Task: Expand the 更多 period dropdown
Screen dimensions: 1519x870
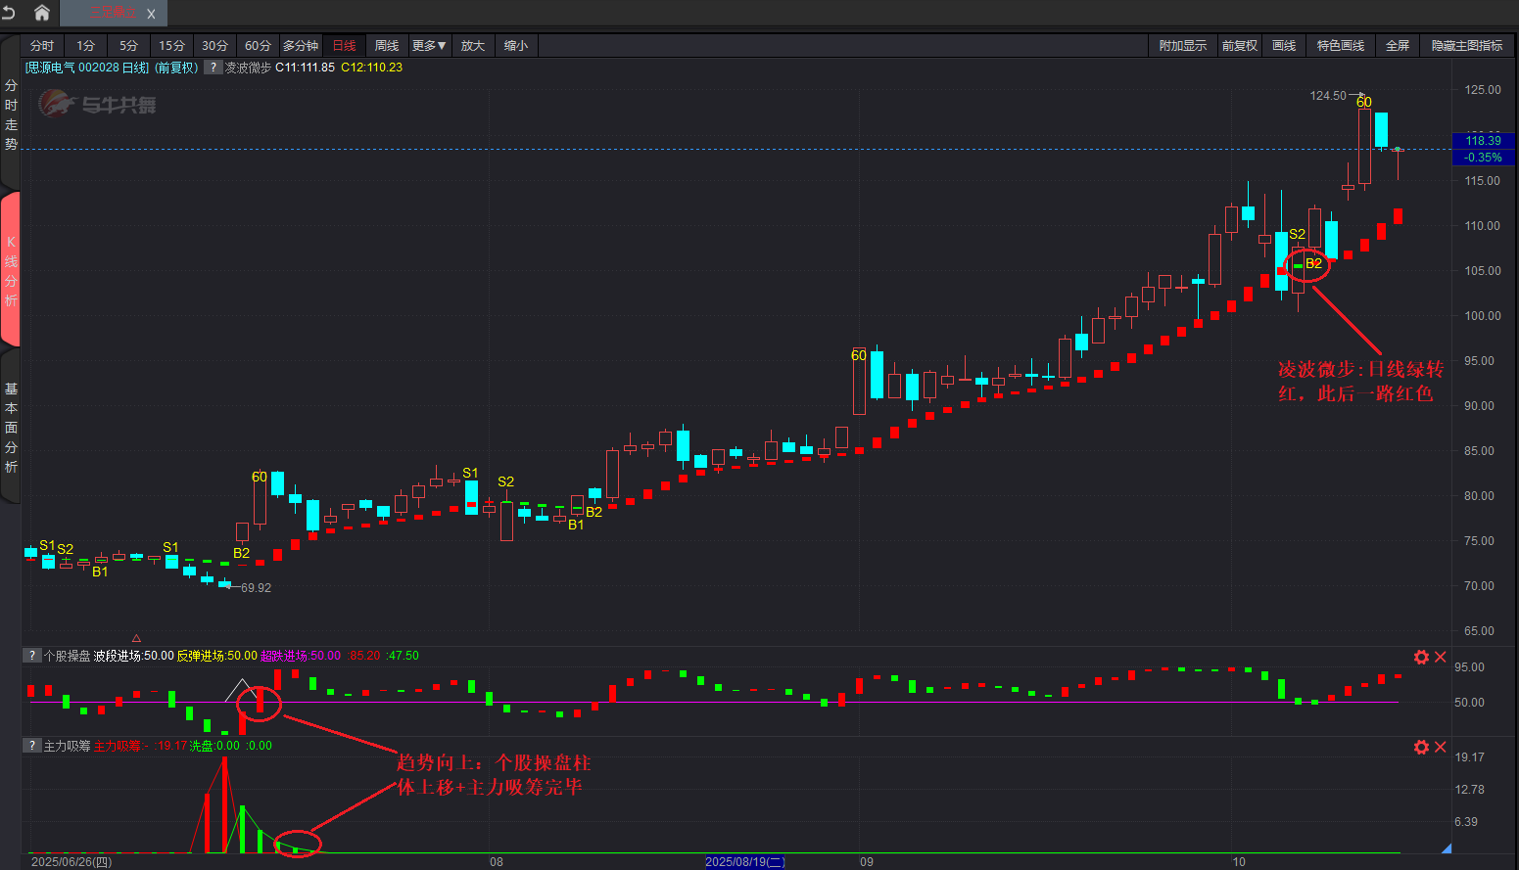Action: (429, 46)
